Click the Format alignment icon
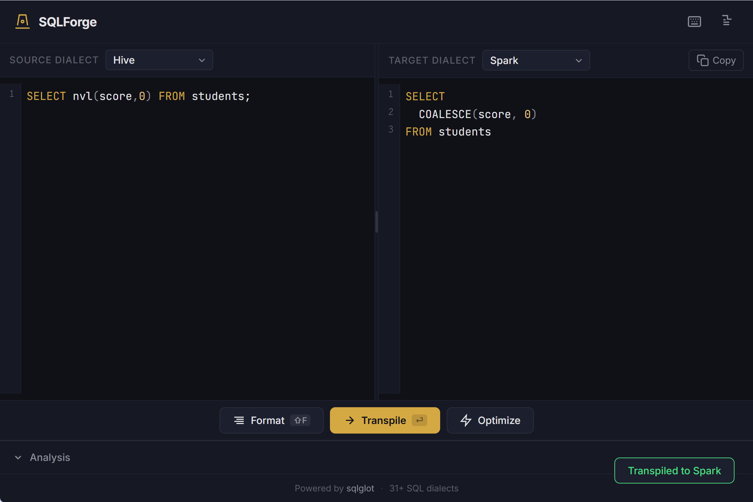 [240, 420]
